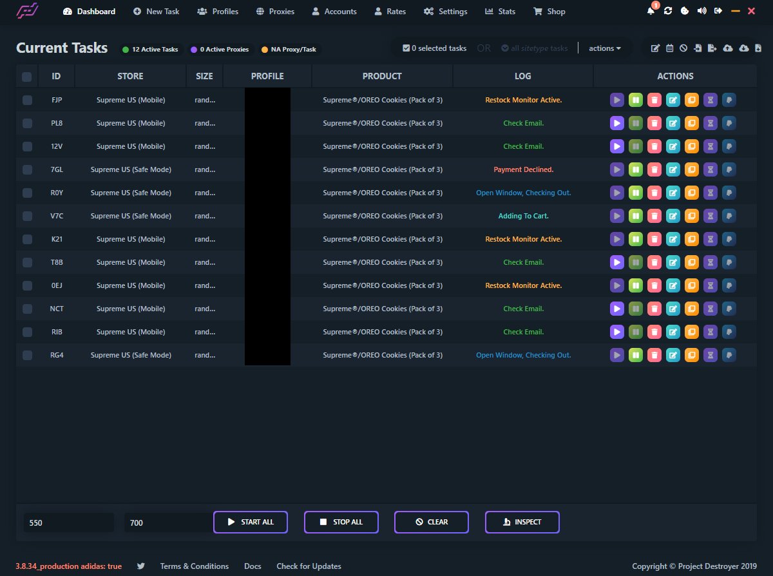
Task: Click the cloud upload icon
Action: point(728,48)
